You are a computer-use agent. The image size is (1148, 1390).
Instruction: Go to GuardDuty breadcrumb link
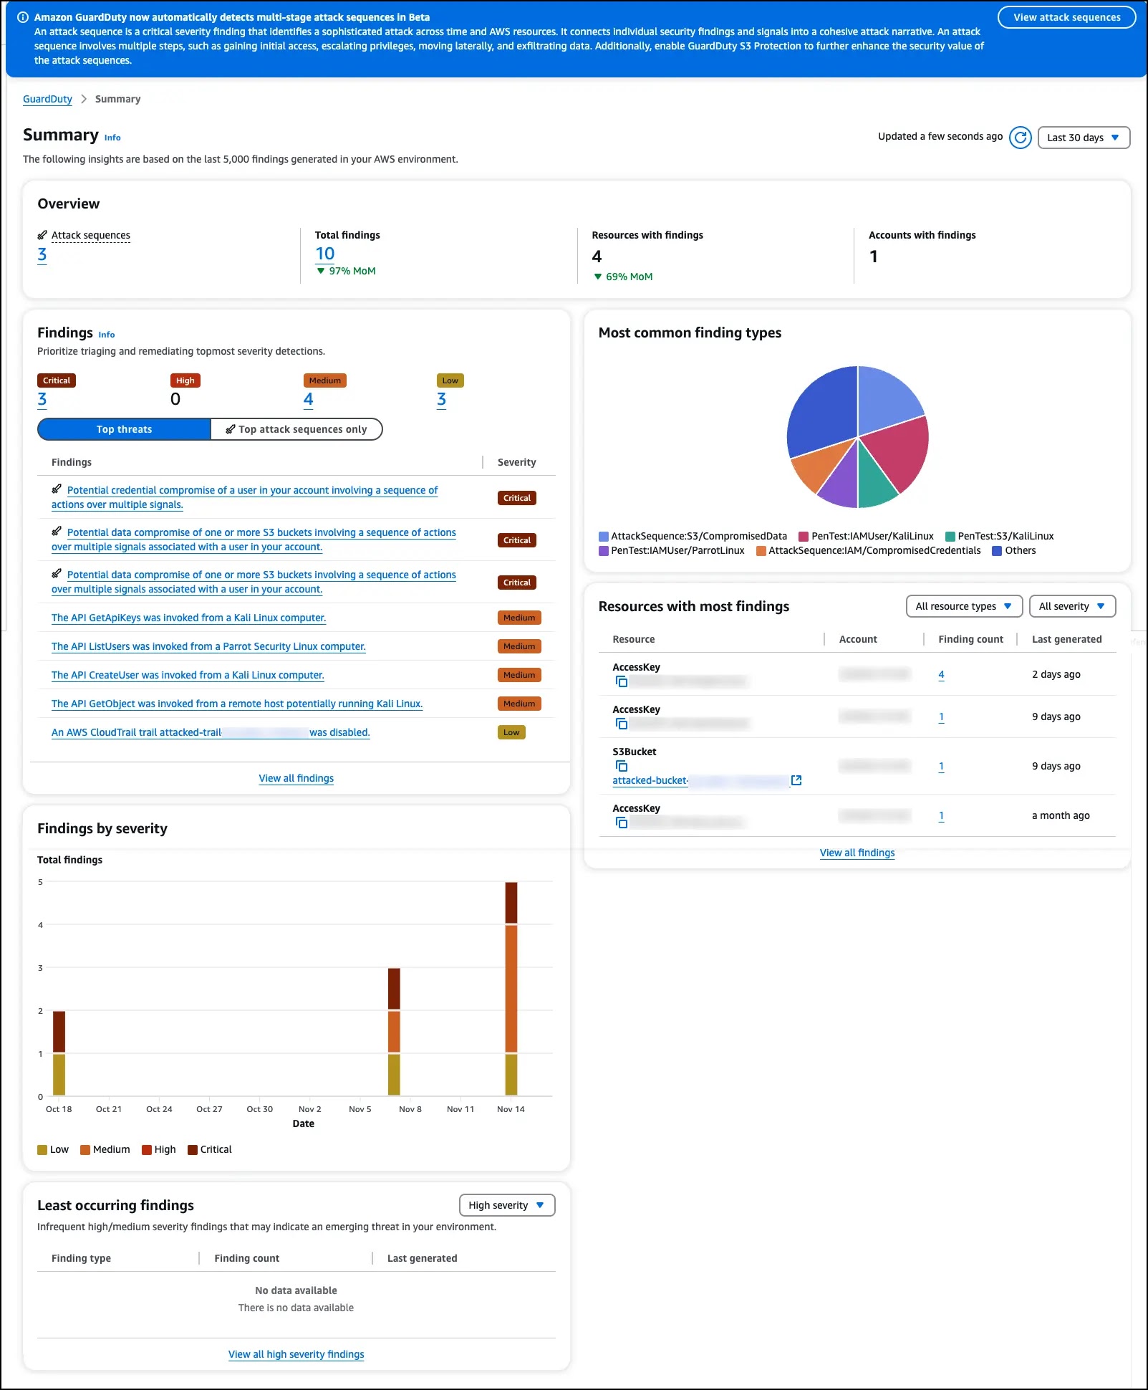pos(47,99)
